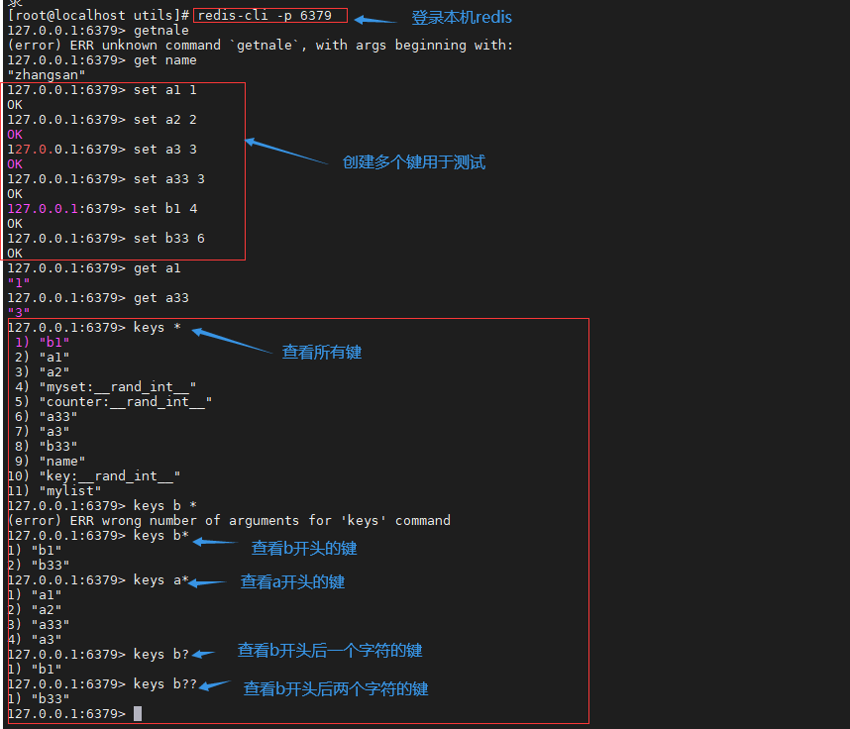Click the 'ERR unknown command' error line

coord(261,45)
